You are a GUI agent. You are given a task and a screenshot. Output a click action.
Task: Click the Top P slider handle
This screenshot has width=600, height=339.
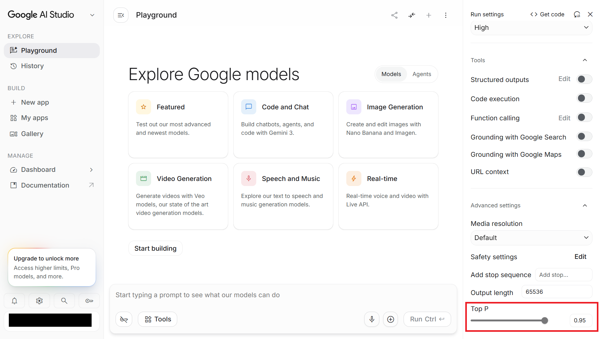tap(545, 320)
